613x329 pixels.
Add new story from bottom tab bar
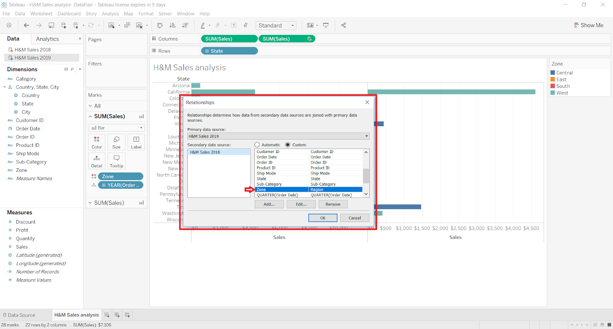(127, 315)
